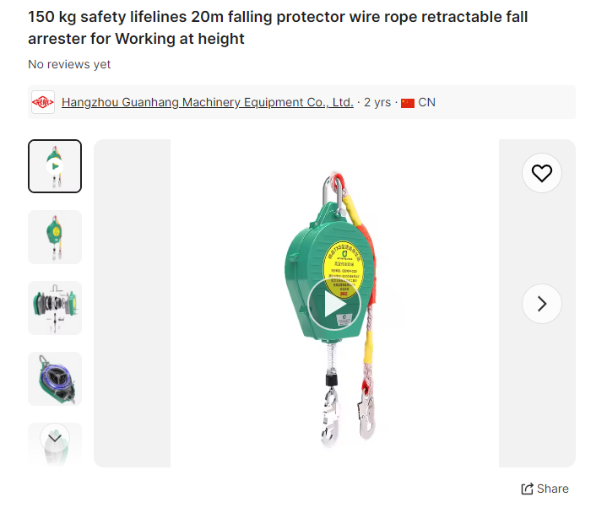Play the product video
Viewport: 607px width, 513px height.
334,304
